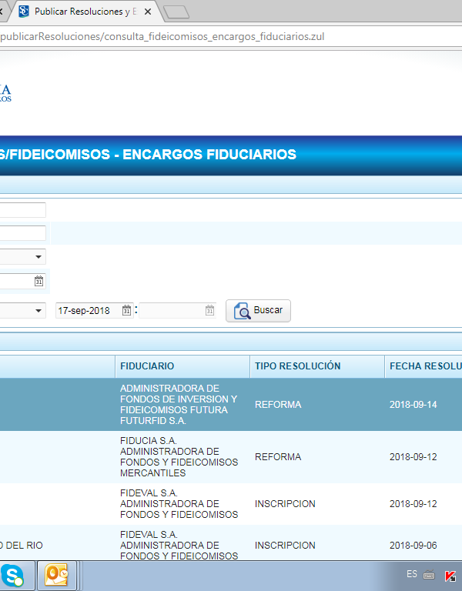Open calendar icon in the single date field above
This screenshot has height=591, width=462.
tap(38, 282)
